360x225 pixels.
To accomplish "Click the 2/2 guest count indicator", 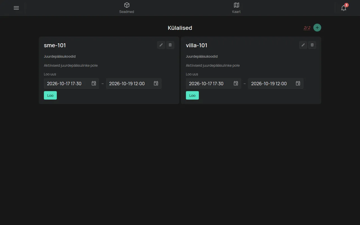I will click(307, 28).
